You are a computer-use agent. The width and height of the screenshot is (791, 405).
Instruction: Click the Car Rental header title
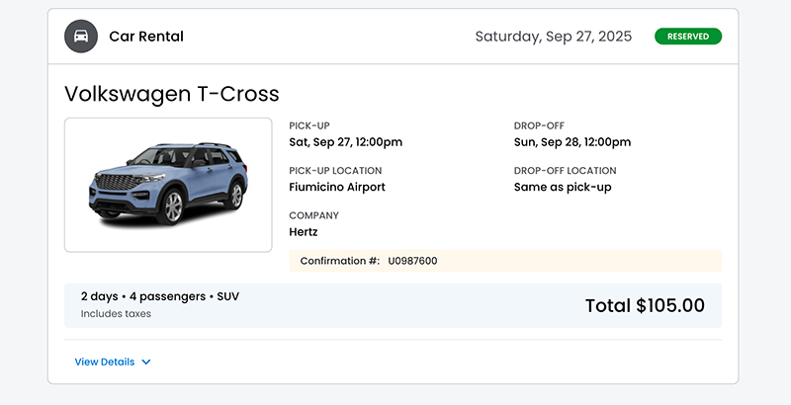[x=146, y=37]
